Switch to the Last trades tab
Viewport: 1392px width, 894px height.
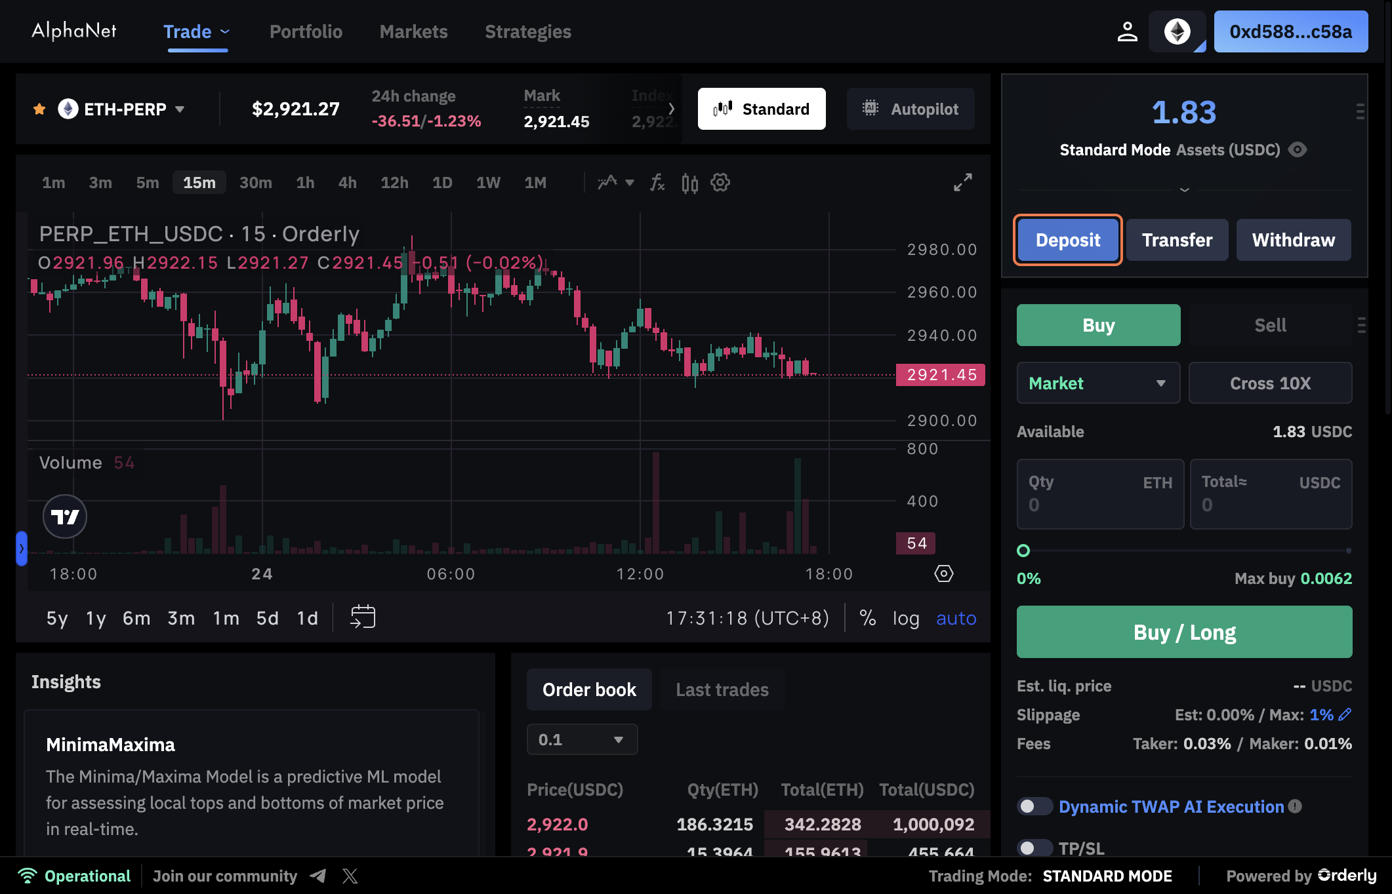coord(722,690)
